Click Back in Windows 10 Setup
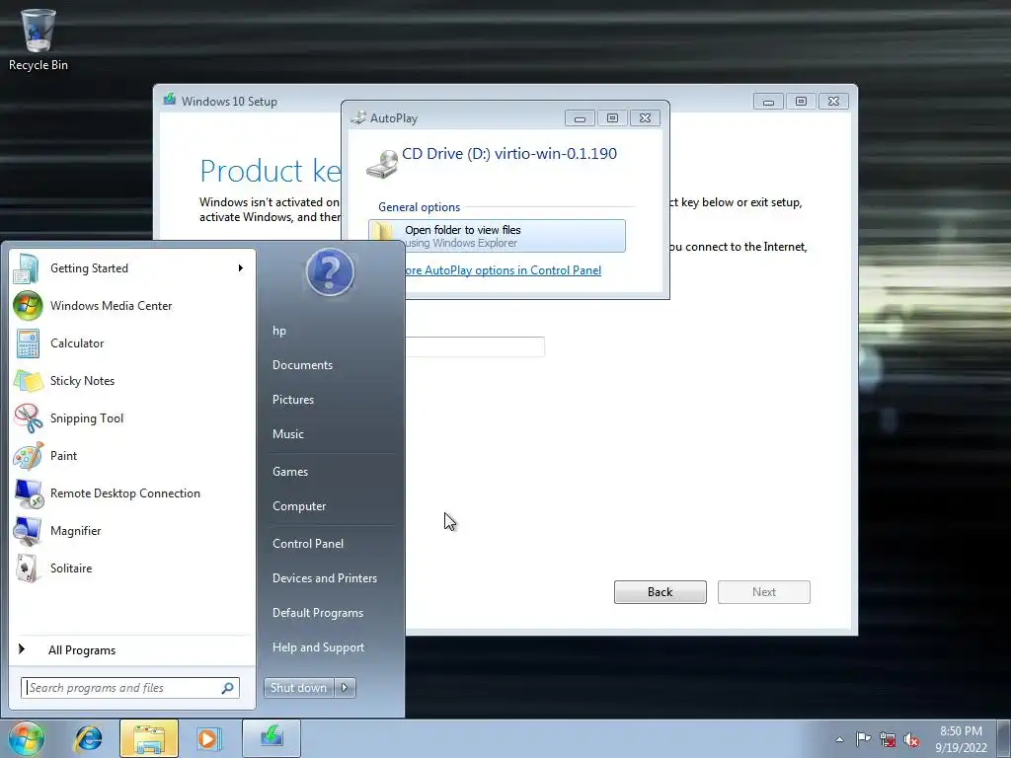Viewport: 1011px width, 758px height. click(661, 592)
